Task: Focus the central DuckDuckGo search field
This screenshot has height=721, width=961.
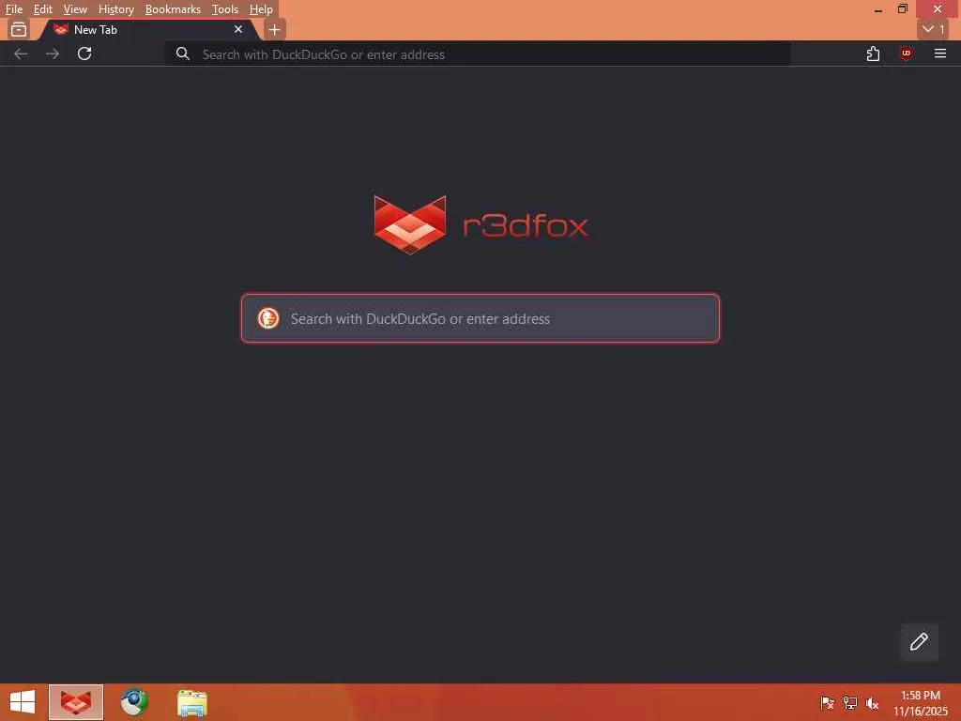Action: (x=480, y=318)
